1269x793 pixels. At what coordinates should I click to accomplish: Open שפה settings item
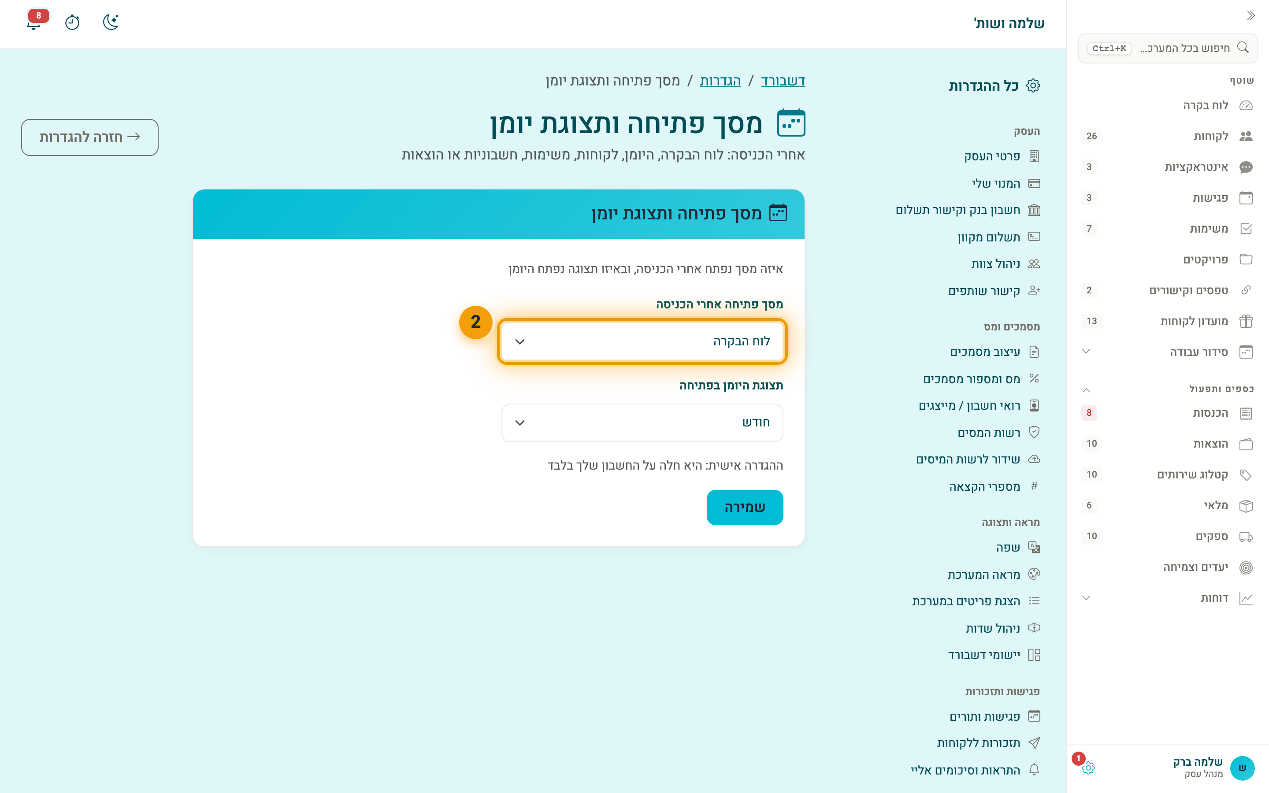[1018, 548]
